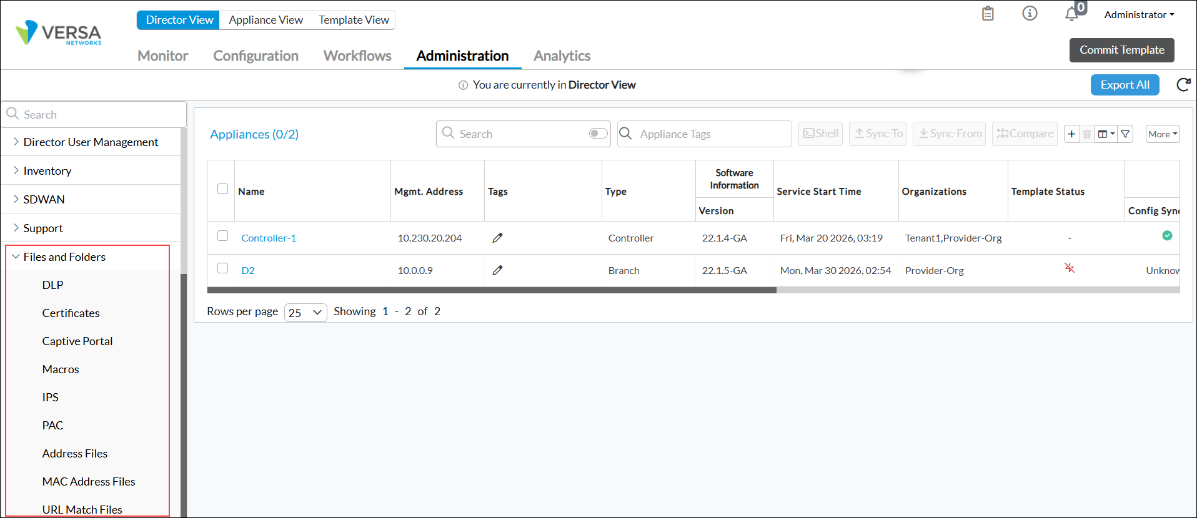Click the Export All button
This screenshot has width=1197, height=518.
tap(1125, 85)
